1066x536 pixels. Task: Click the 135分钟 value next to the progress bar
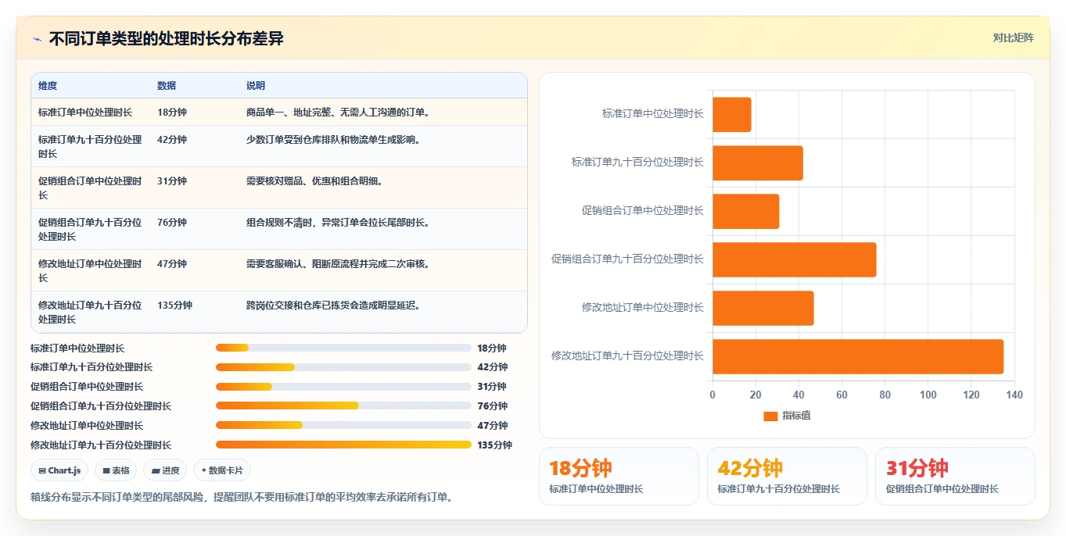point(494,445)
